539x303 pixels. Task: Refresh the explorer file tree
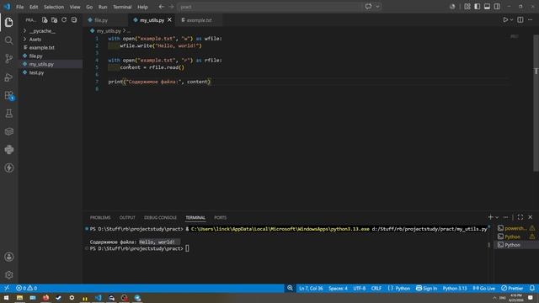coord(64,20)
